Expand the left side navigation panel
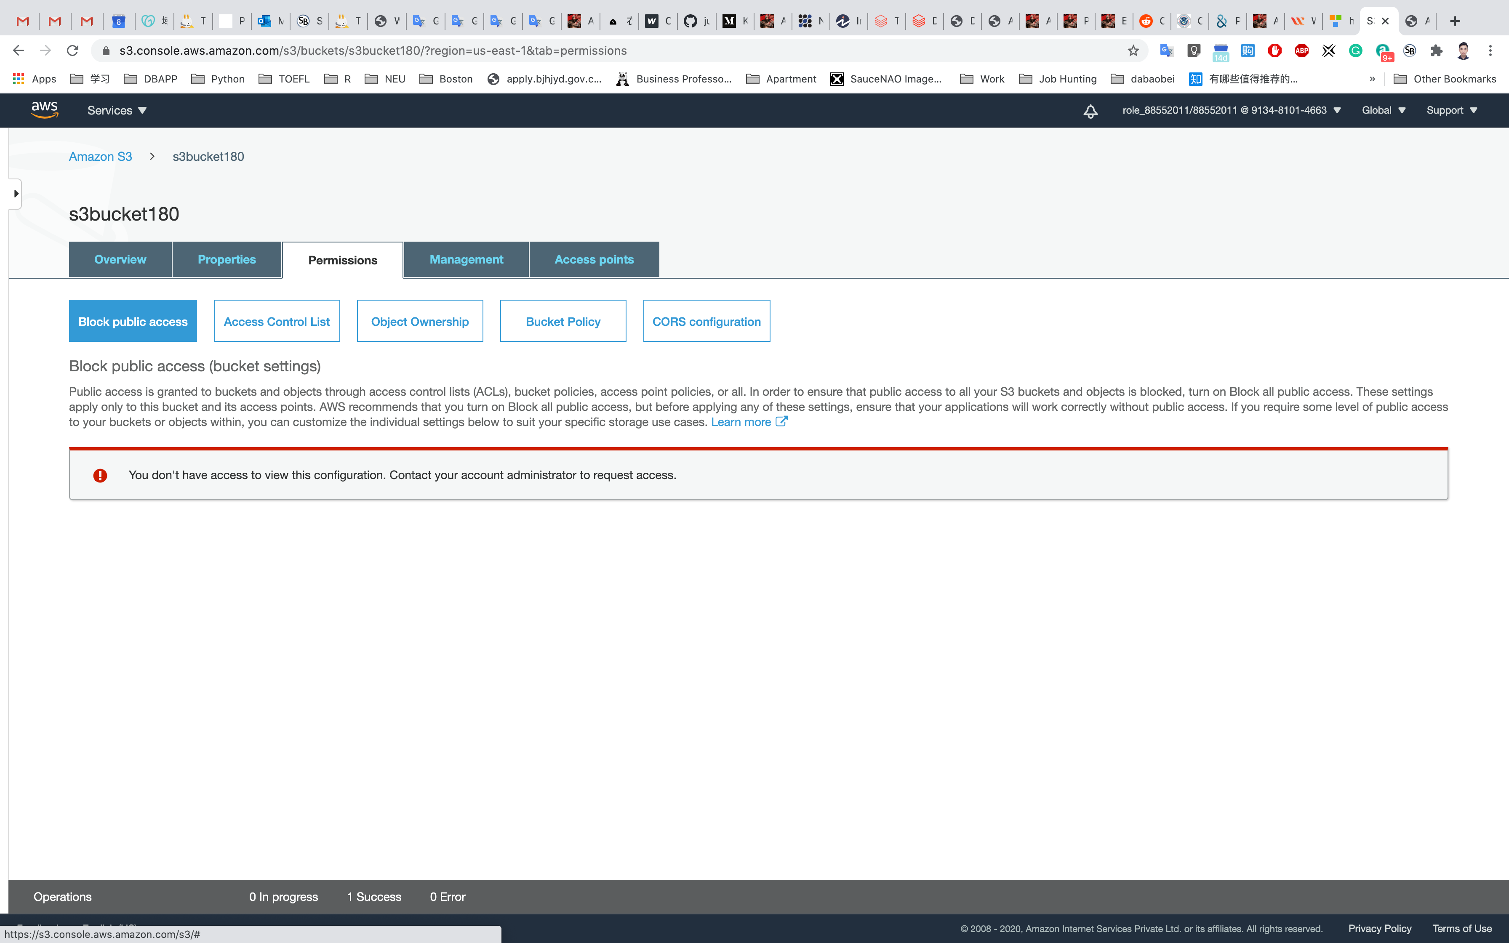Screen dimensions: 1509x943 pyautogui.click(x=16, y=194)
